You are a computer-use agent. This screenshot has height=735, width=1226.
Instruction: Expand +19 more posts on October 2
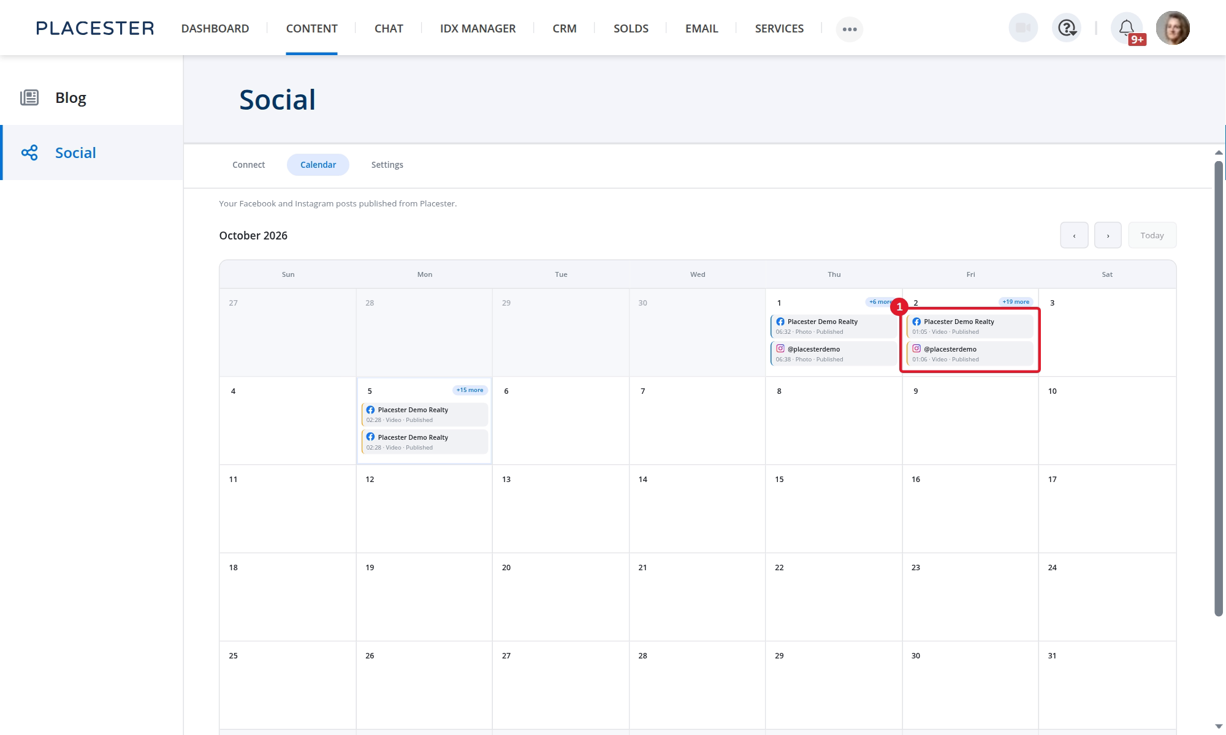coord(1016,302)
